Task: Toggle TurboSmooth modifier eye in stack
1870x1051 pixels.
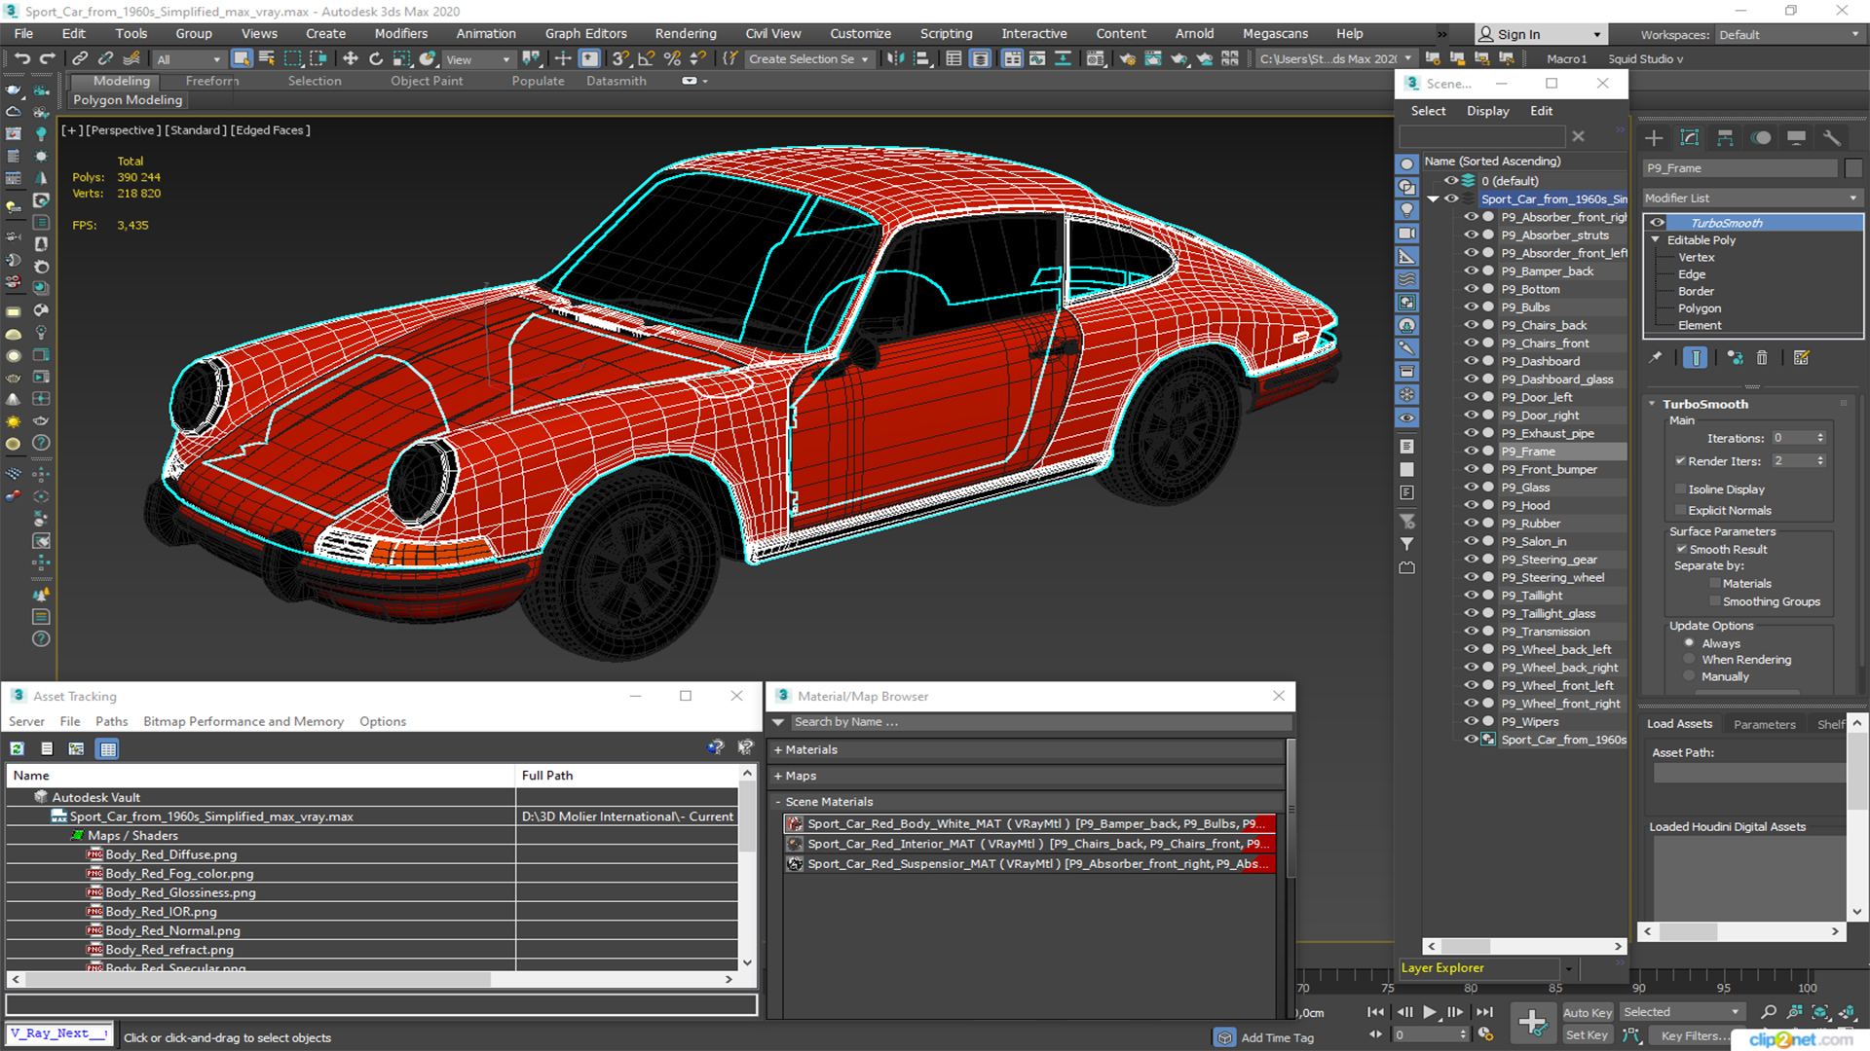Action: [x=1657, y=223]
